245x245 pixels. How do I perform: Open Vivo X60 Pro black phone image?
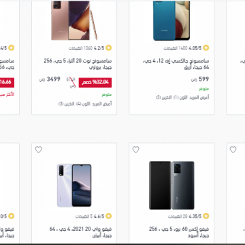coord(171,185)
